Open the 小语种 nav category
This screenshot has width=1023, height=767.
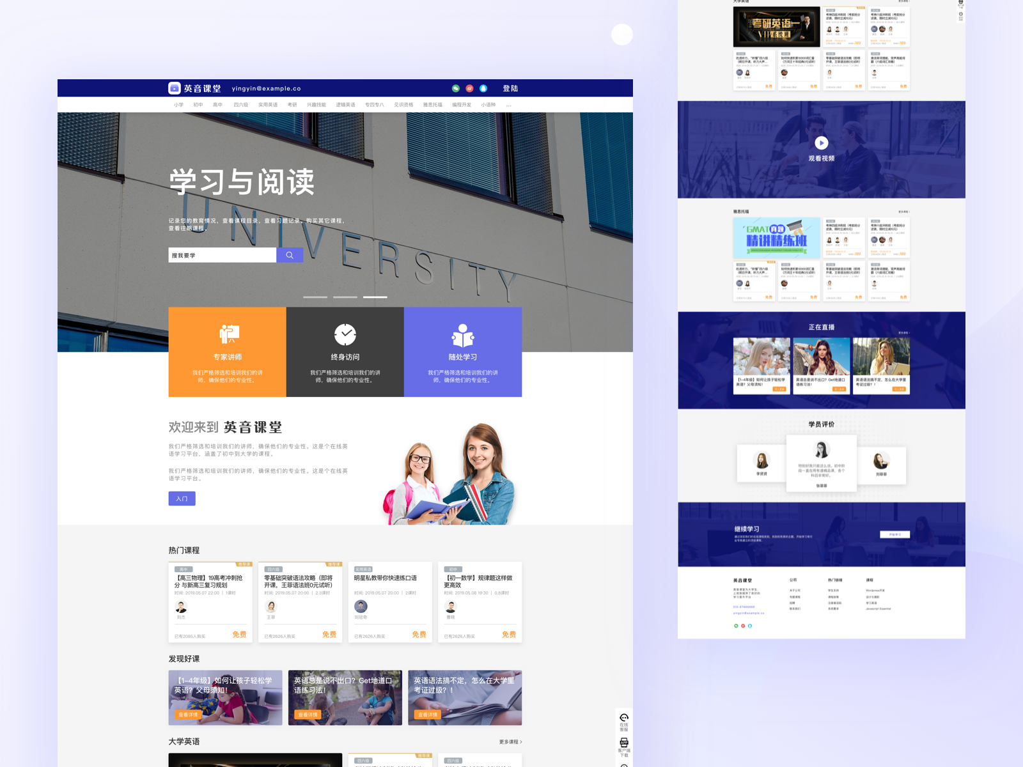pyautogui.click(x=488, y=105)
